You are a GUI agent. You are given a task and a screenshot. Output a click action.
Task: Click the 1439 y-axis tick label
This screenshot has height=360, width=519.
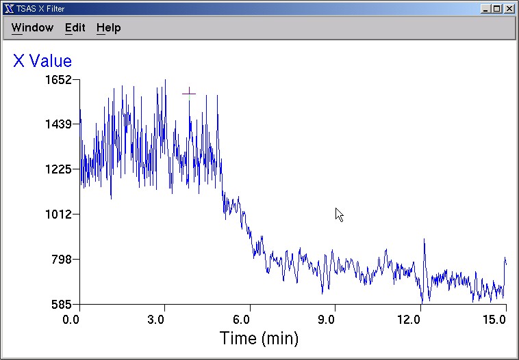58,124
